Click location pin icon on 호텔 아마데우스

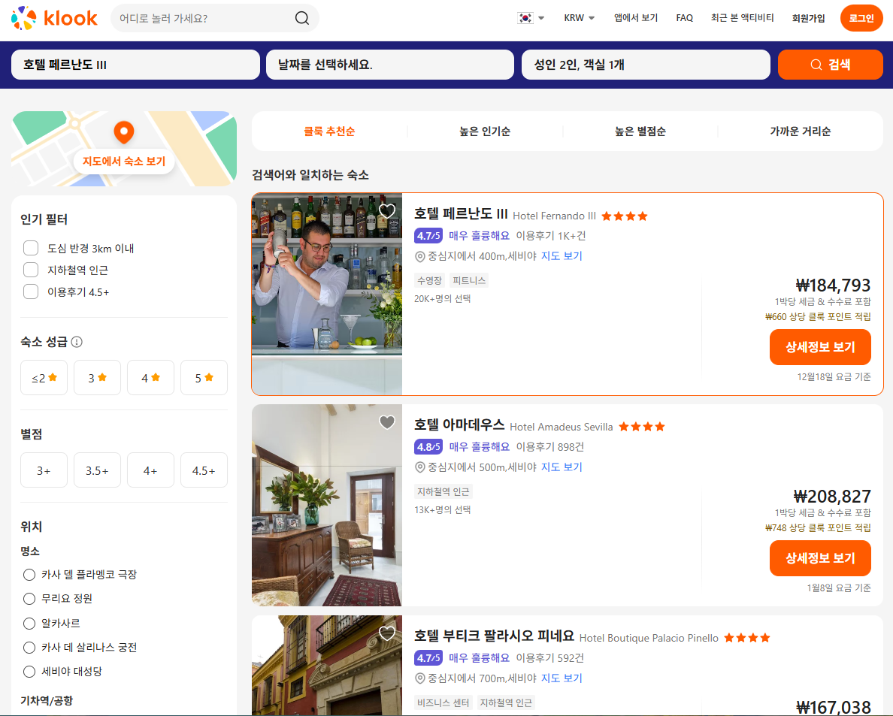coord(419,468)
